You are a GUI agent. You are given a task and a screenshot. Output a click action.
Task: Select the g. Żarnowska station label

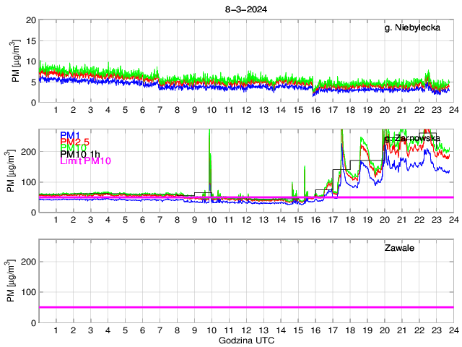411,138
